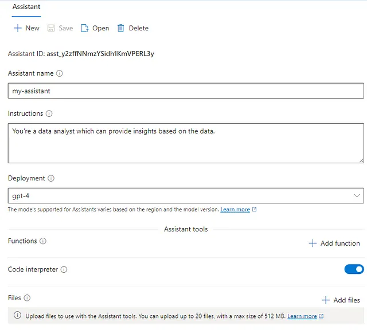Show info tooltip for Instructions

click(49, 113)
